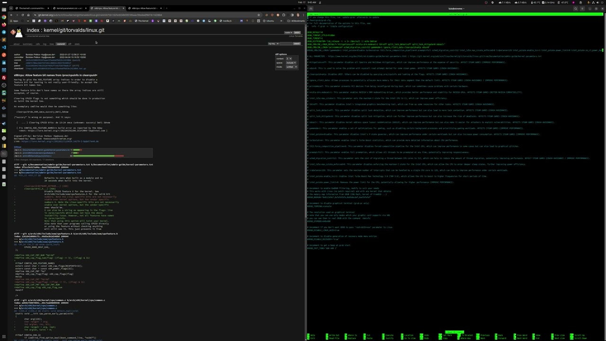The width and height of the screenshot is (606, 341).
Task: Switch to the last x86/cpu browser tab
Action: [x=145, y=8]
